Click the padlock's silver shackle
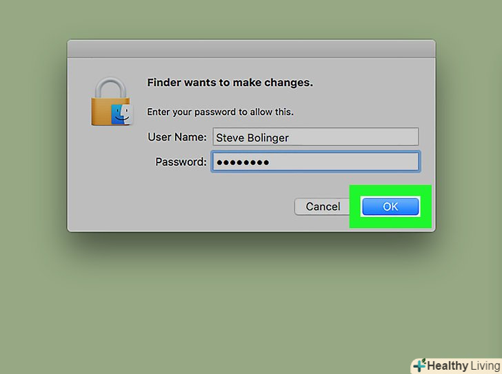 coord(111,87)
